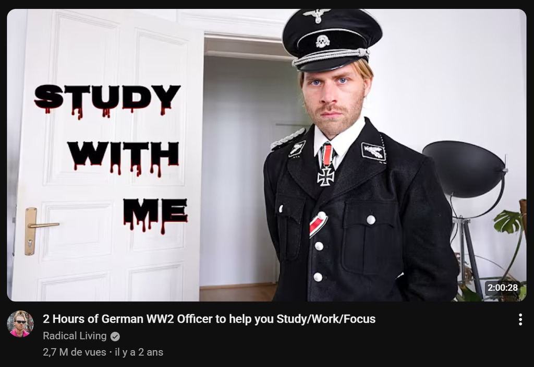Open the video via its title link

(209, 319)
